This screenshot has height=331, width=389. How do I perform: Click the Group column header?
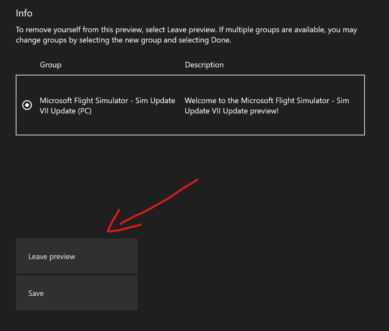(51, 65)
